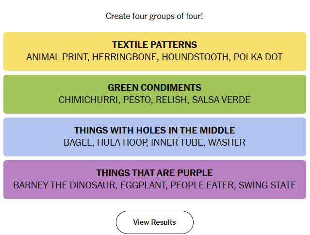Click the word POLKA DOT
The height and width of the screenshot is (235, 310).
pyautogui.click(x=258, y=57)
